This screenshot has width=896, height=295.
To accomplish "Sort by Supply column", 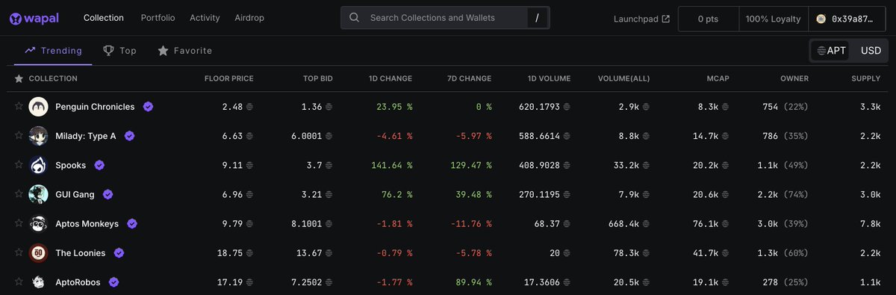I will click(x=866, y=78).
